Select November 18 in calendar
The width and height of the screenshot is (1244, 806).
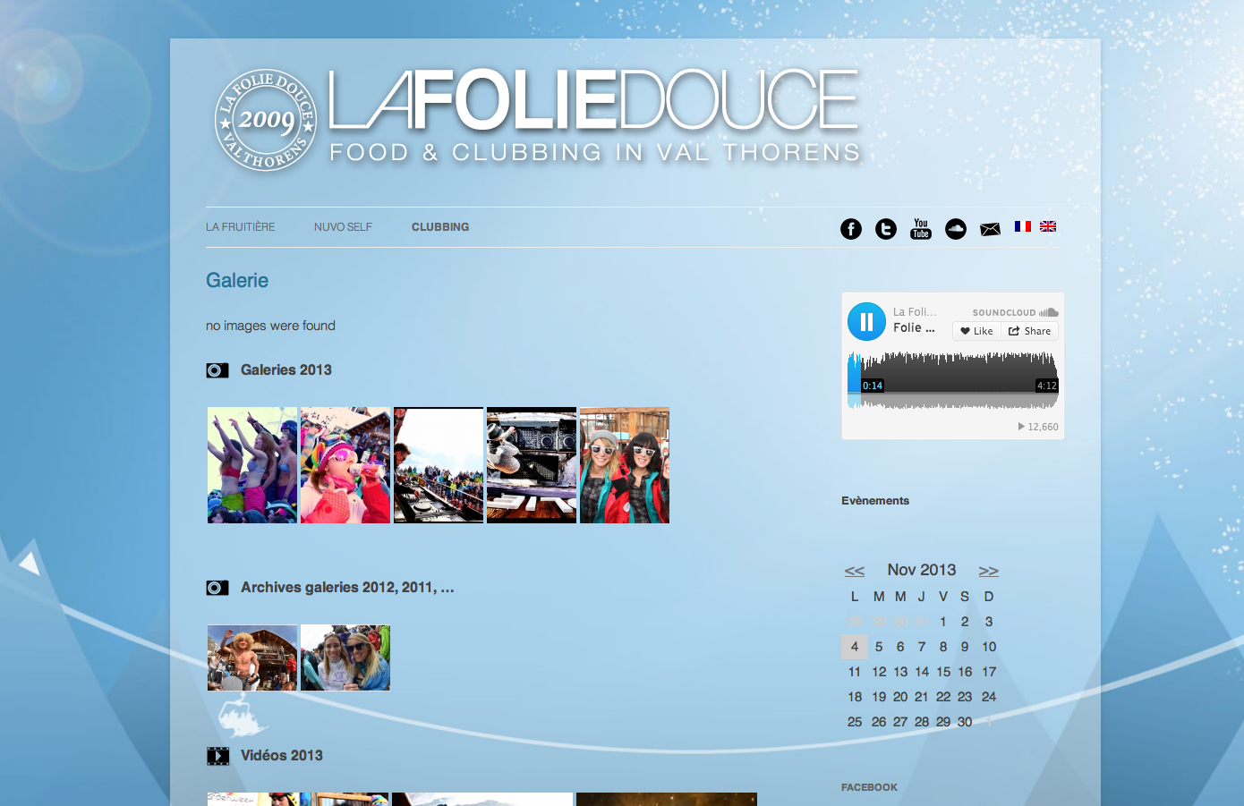pyautogui.click(x=855, y=697)
